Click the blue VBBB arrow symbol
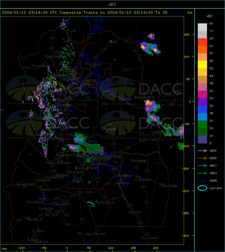 (x=202, y=181)
